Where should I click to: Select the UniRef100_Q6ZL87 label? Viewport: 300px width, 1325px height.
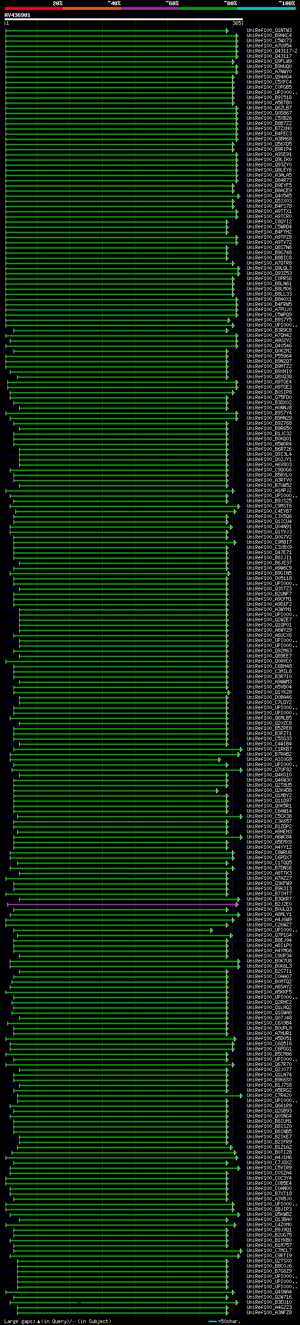269,108
